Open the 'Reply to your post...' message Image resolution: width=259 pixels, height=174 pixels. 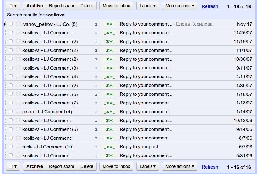[x=141, y=147]
